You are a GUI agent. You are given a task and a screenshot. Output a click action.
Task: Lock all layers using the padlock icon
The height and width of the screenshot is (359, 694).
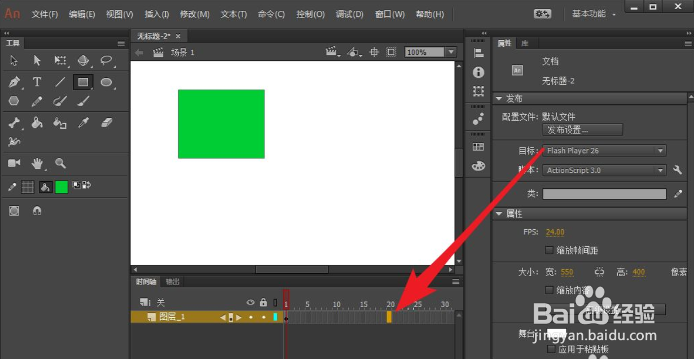pyautogui.click(x=263, y=303)
